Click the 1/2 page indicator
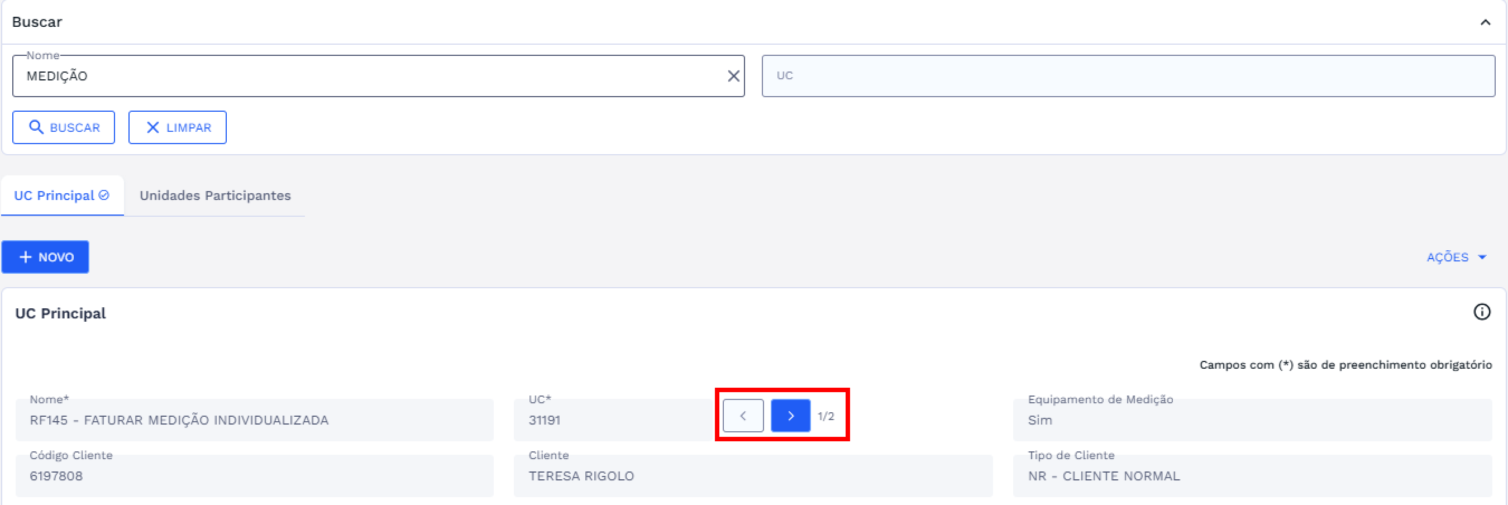Image resolution: width=1508 pixels, height=505 pixels. [825, 416]
